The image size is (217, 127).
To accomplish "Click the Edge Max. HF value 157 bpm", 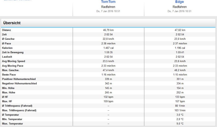I will tap(179, 101).
